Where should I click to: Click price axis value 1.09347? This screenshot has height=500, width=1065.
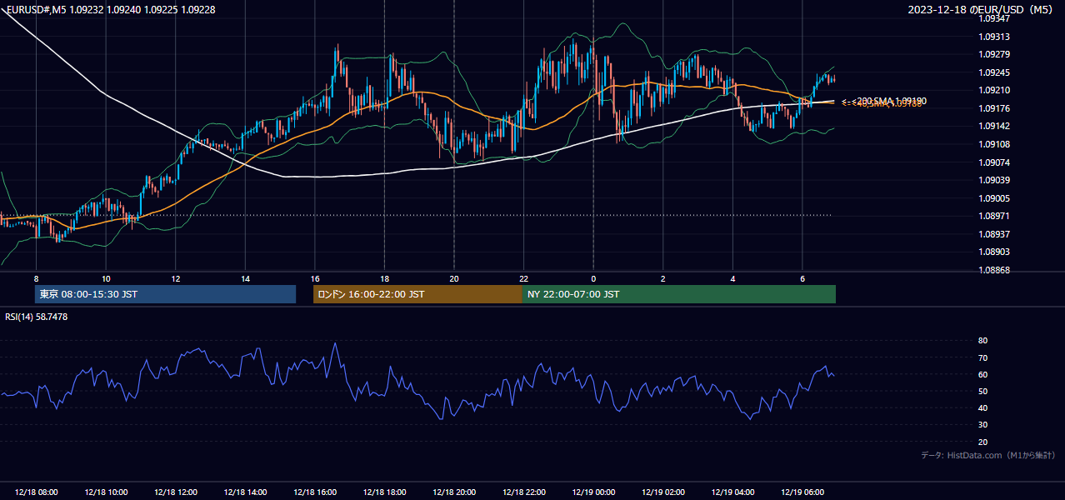point(993,18)
